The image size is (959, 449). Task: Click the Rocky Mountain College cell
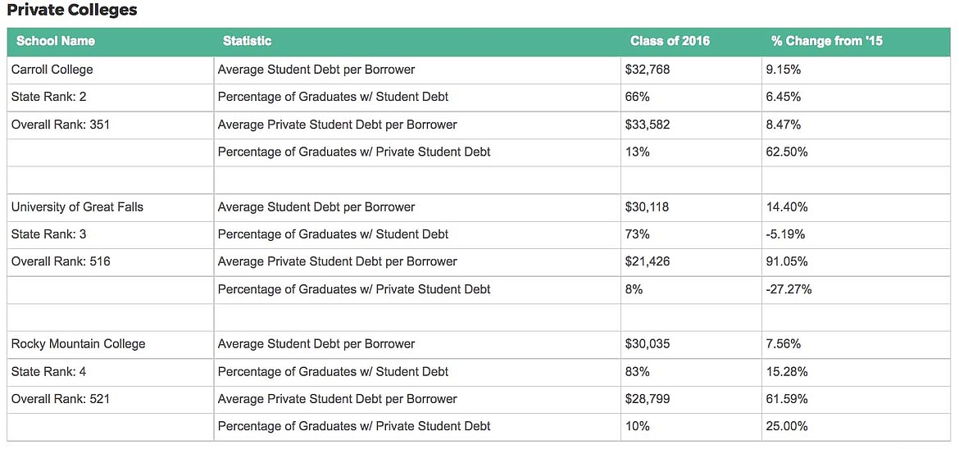[x=78, y=344]
